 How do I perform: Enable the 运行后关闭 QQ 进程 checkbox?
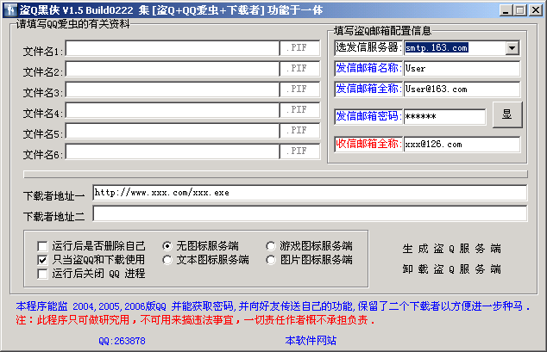point(42,274)
